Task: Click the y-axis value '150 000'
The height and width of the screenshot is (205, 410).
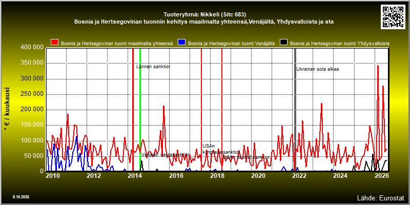Action: (x=32, y=125)
